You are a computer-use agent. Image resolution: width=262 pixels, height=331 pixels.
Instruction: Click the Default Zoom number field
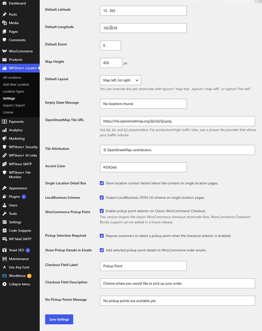pos(110,46)
